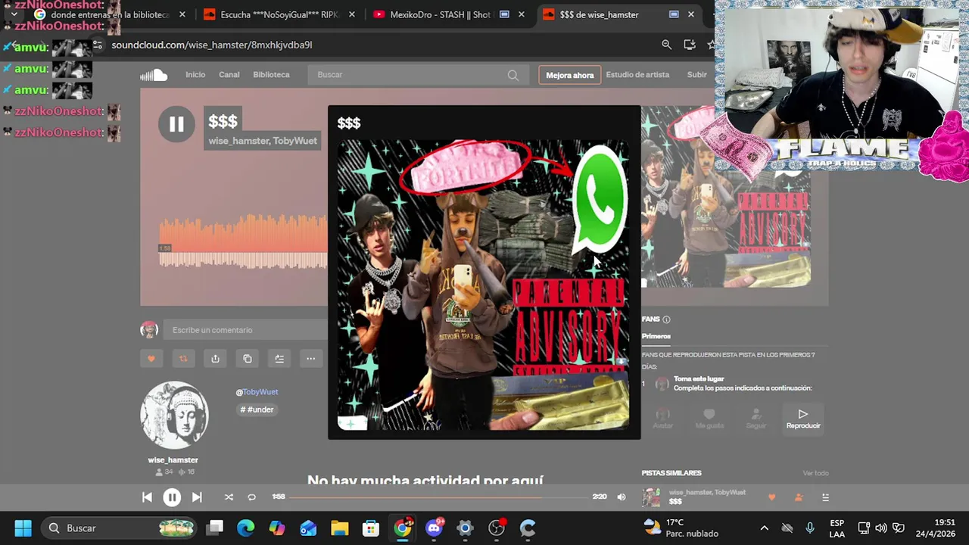Click the waveform to seek in the track
The width and height of the screenshot is (969, 545).
click(x=242, y=241)
